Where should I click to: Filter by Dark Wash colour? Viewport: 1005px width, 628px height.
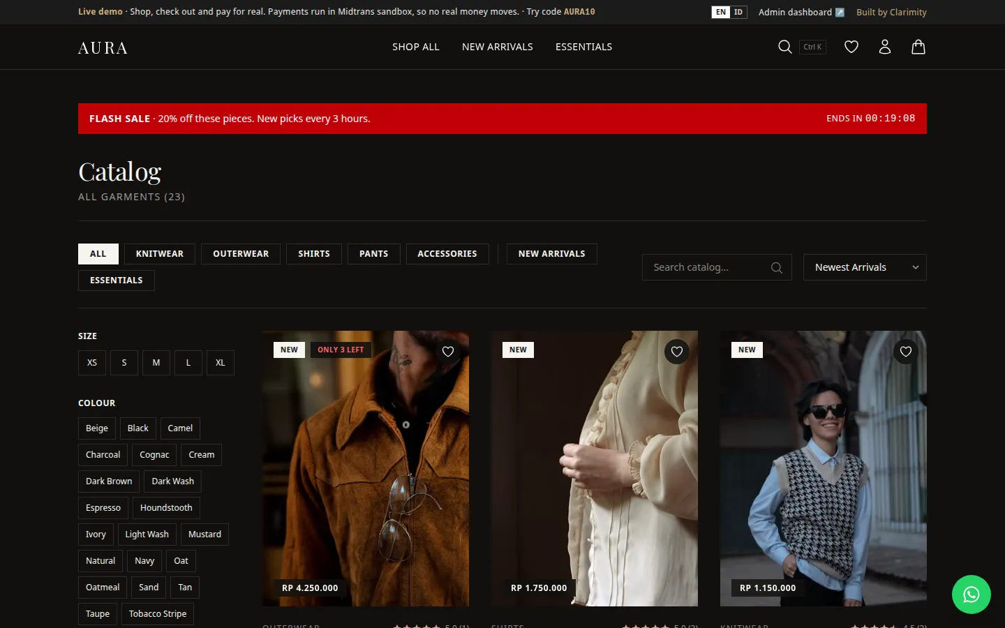[173, 481]
